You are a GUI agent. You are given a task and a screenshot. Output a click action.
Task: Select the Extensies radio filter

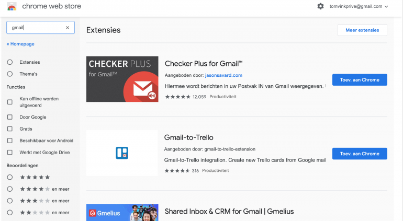tap(10, 62)
